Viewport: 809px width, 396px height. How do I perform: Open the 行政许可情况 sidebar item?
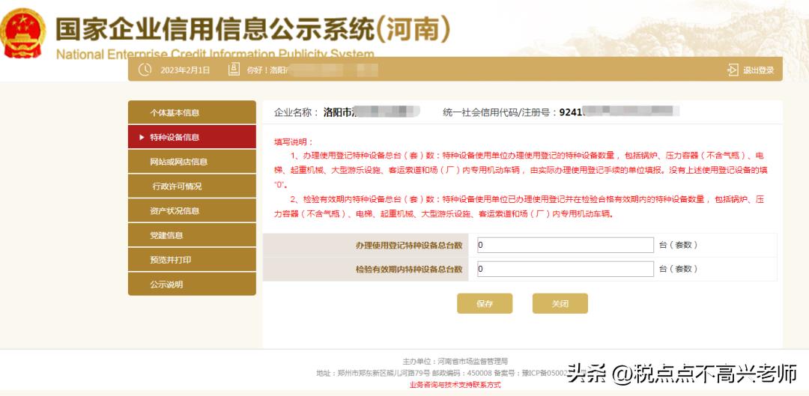click(x=192, y=186)
